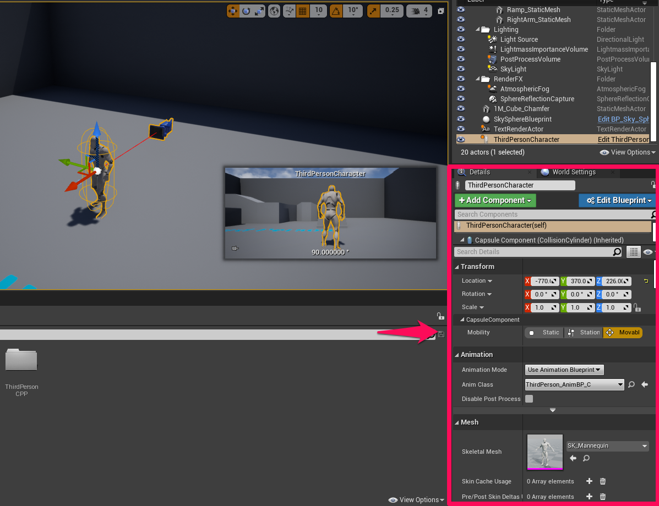Browse to Anim Class asset magnifier icon
The height and width of the screenshot is (506, 659).
click(631, 384)
